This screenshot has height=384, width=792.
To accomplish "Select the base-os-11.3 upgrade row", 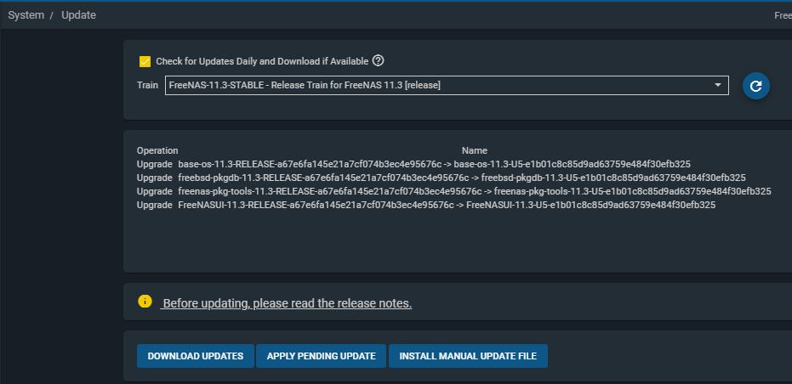I will (x=413, y=164).
